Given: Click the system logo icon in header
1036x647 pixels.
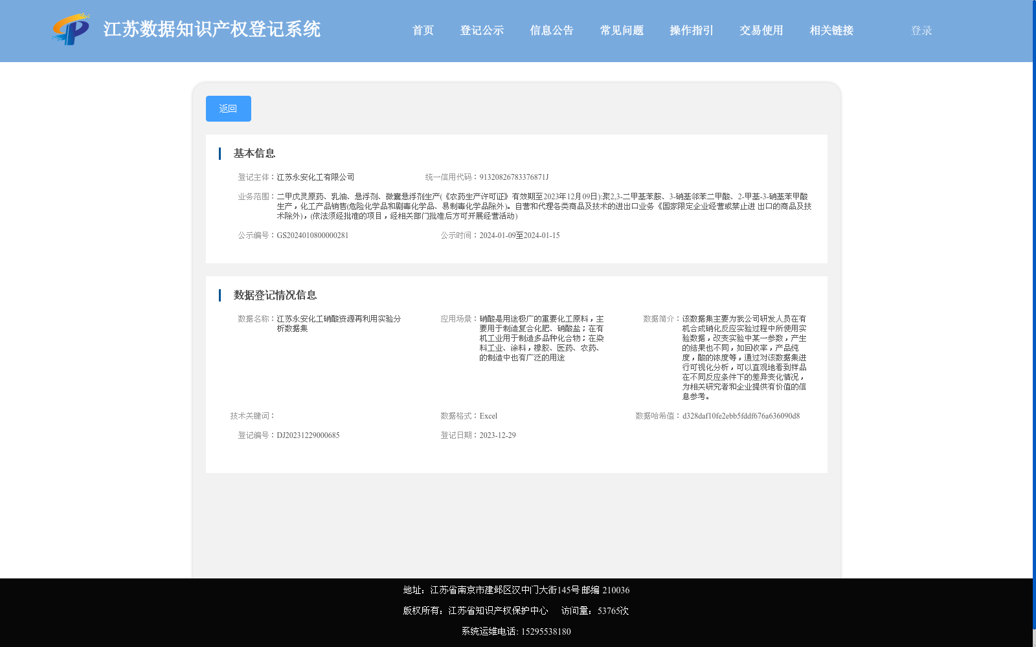Looking at the screenshot, I should [71, 29].
